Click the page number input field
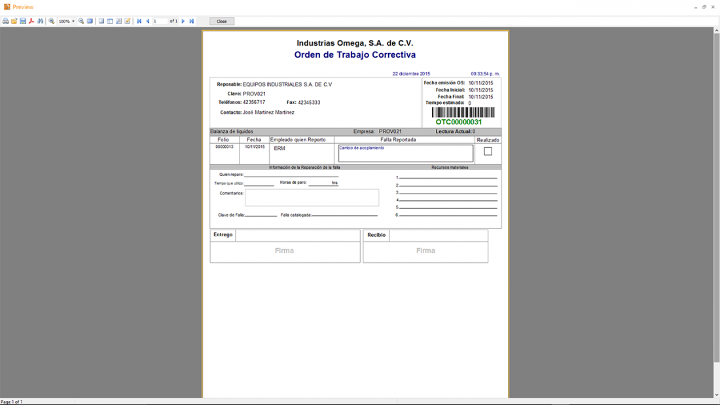 click(160, 22)
